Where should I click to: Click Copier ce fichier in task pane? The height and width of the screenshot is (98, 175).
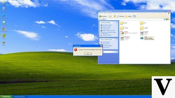(x=105, y=29)
